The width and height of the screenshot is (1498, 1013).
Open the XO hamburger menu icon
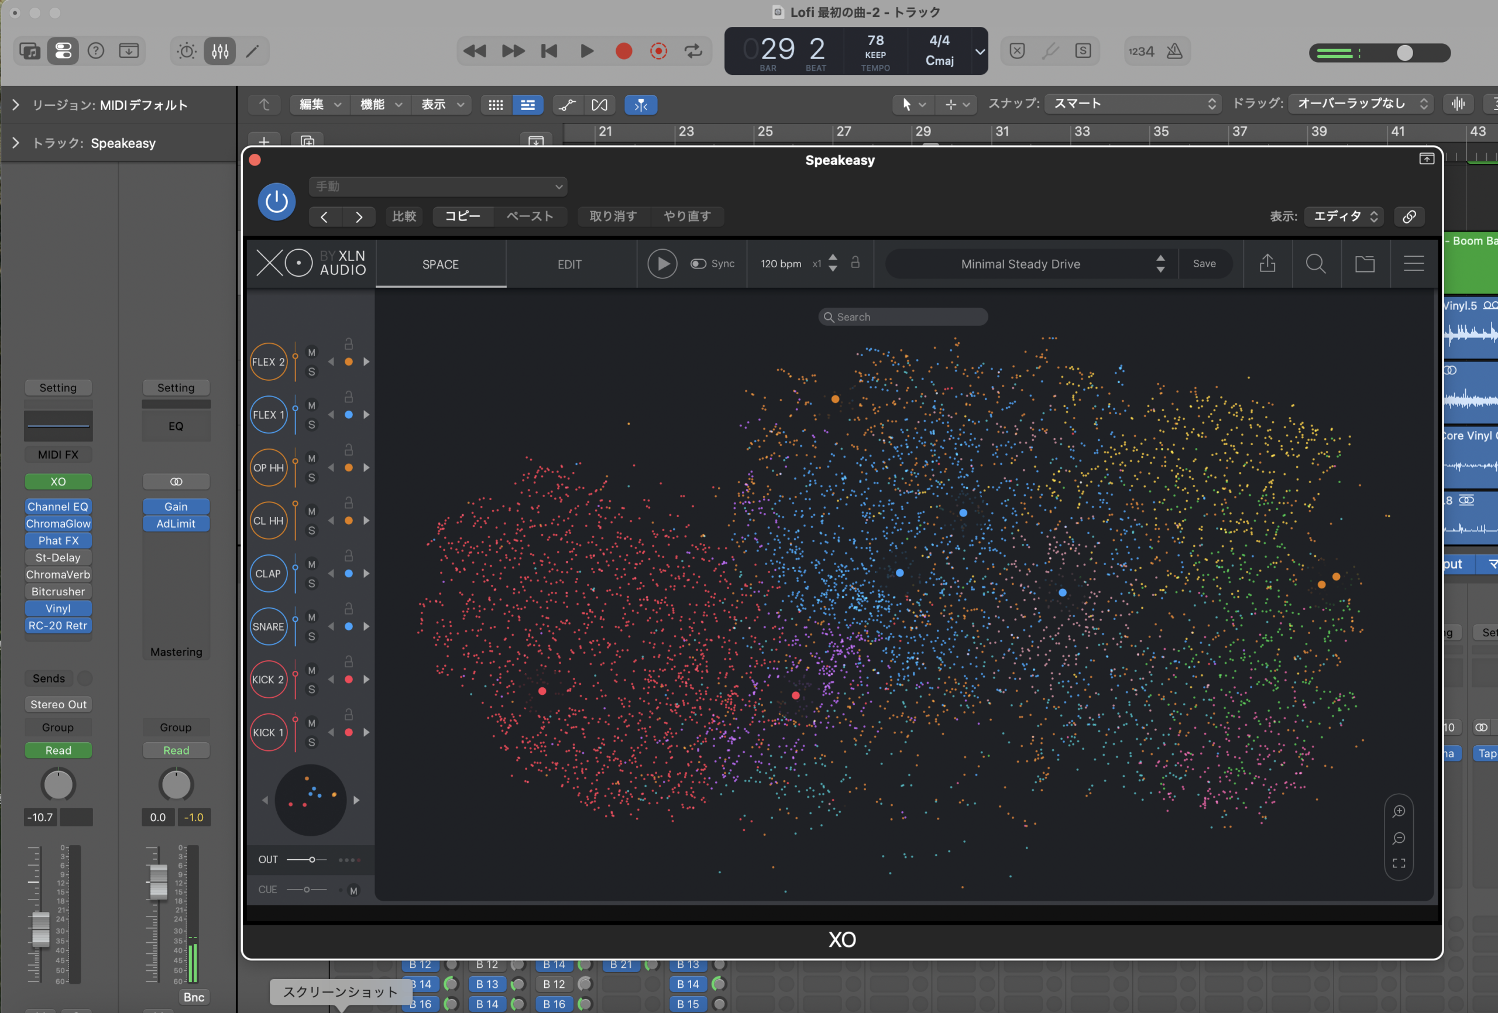1414,264
